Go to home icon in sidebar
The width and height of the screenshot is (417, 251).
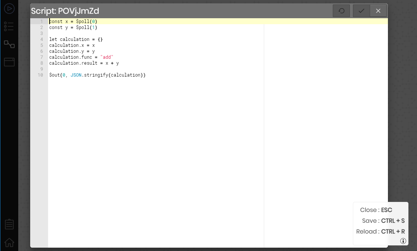9,242
